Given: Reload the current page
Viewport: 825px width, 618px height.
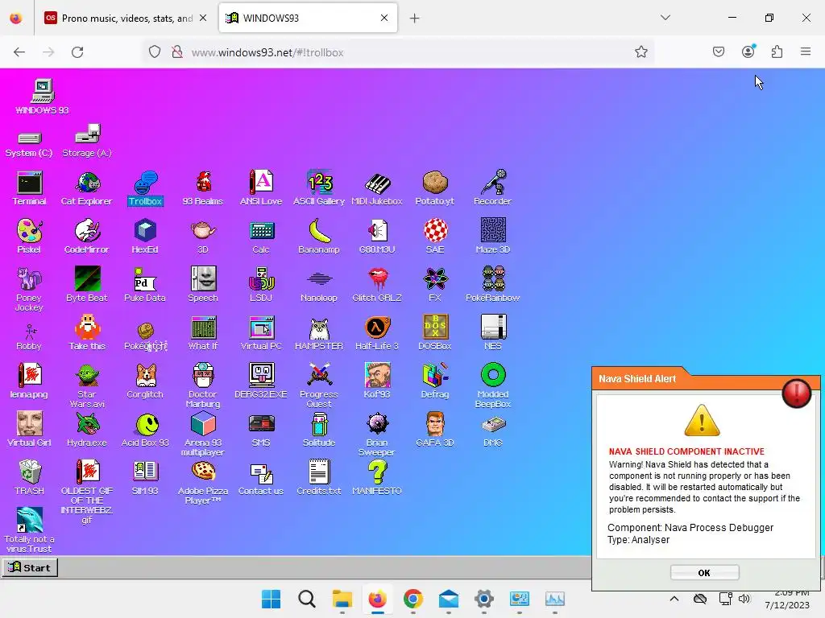Looking at the screenshot, I should tap(77, 52).
